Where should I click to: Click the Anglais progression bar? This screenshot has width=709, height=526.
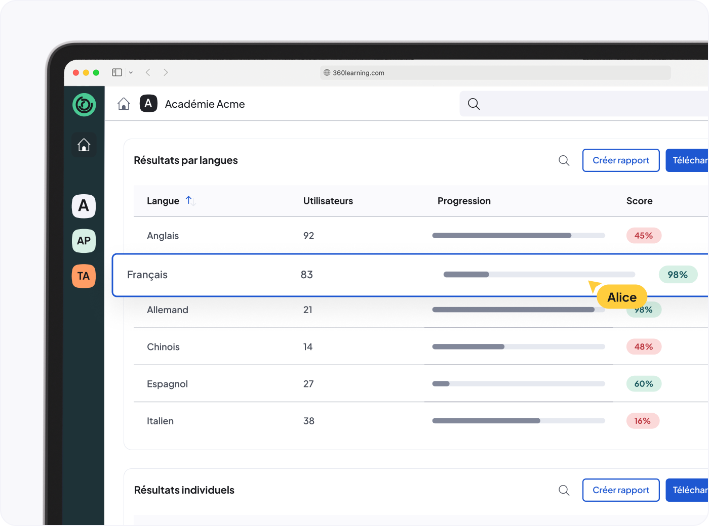(519, 236)
